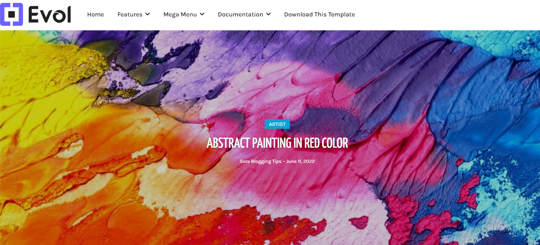
Task: Visit the Sora Blogging Tips author link
Action: click(261, 161)
